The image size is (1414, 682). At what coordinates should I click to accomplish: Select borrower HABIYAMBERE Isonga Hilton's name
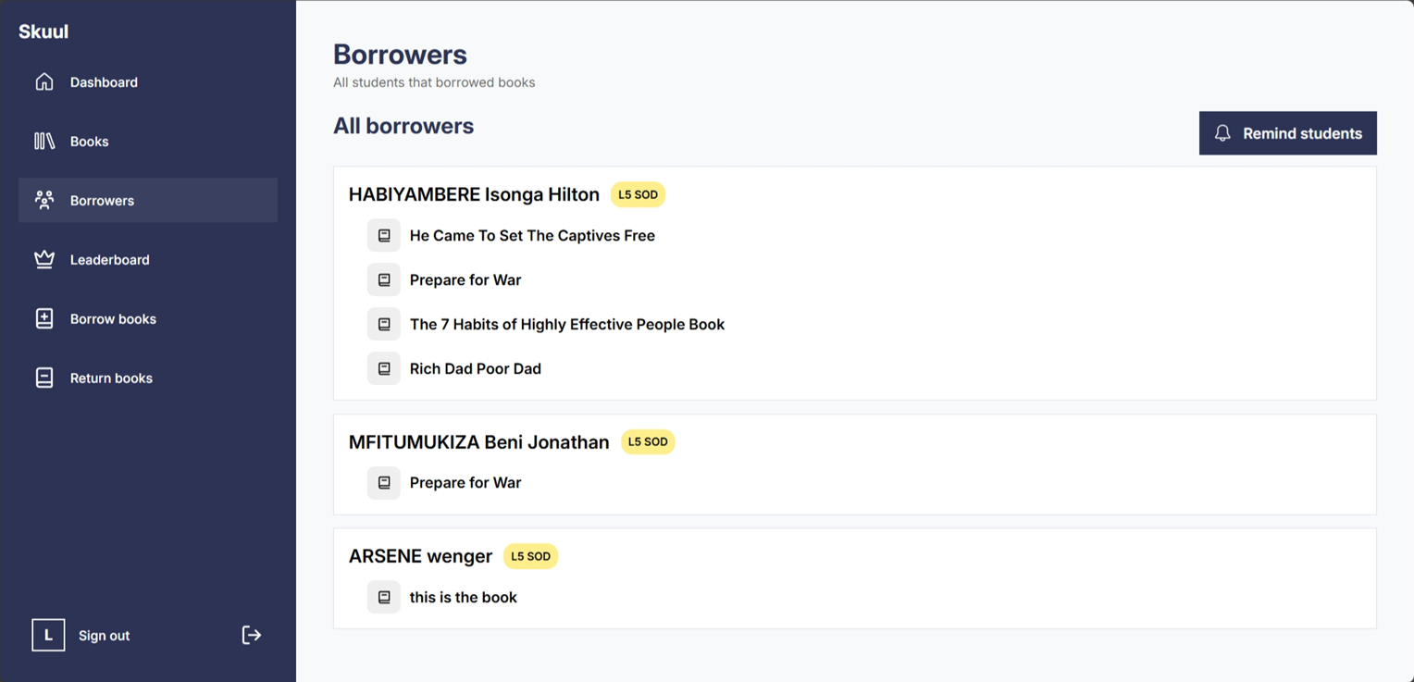coord(474,194)
